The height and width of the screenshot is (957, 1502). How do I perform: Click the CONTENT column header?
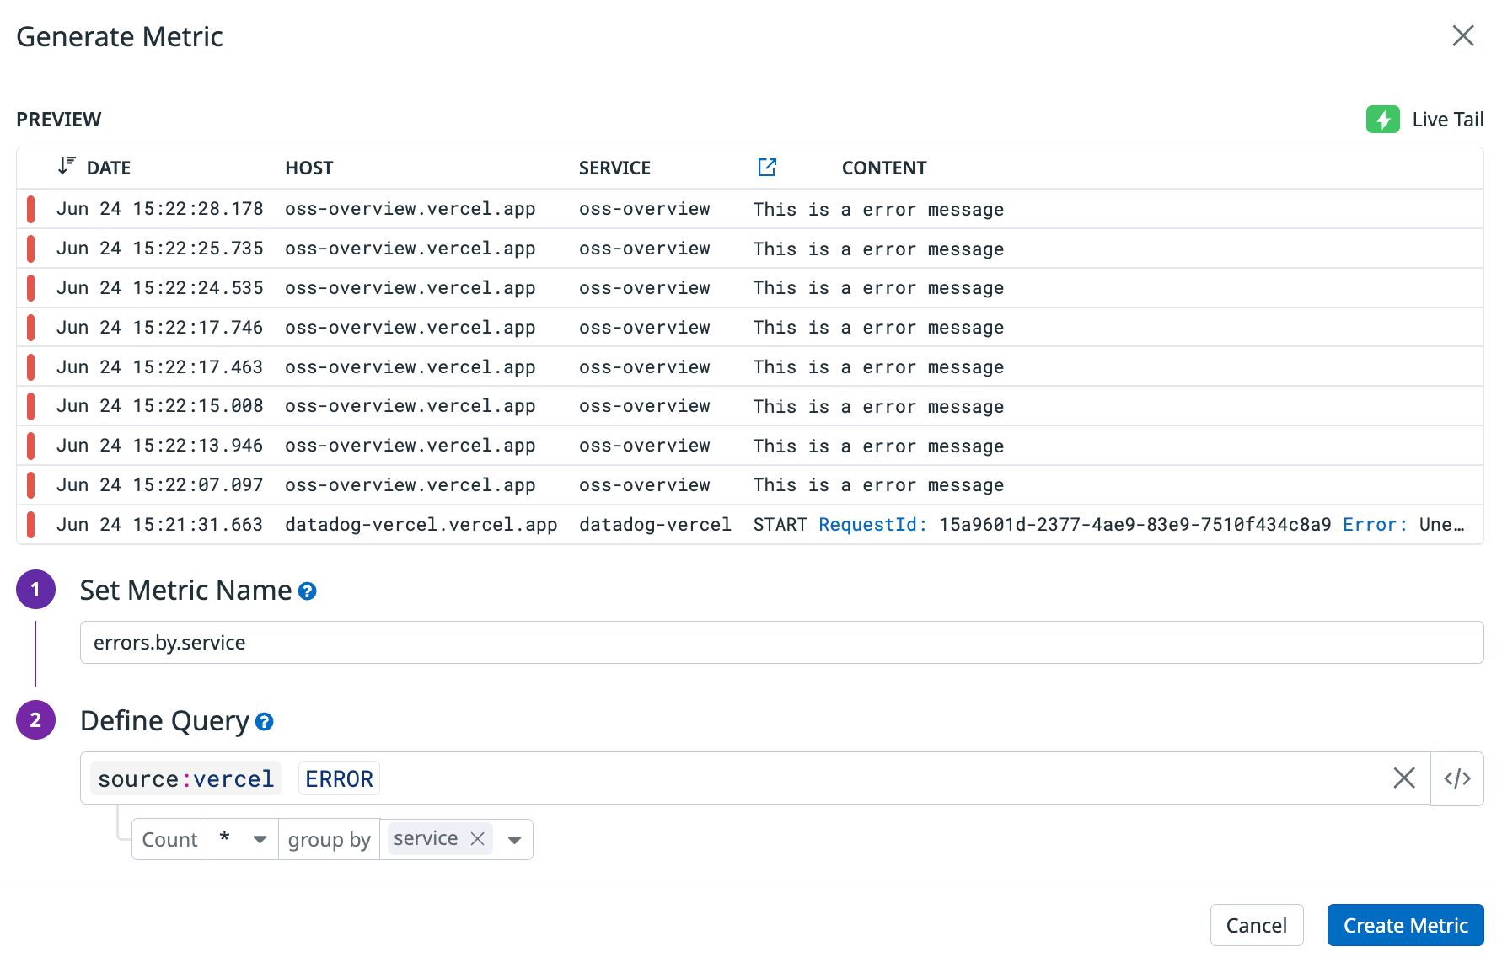[x=883, y=168]
